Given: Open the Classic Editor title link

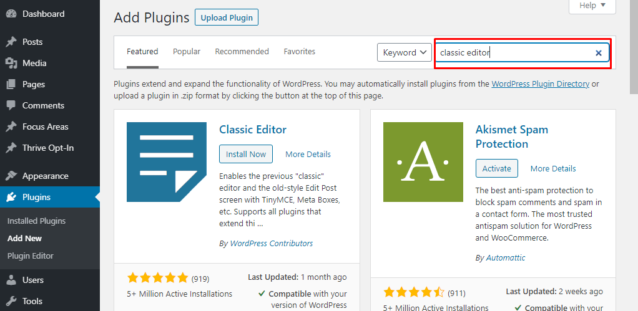Looking at the screenshot, I should pyautogui.click(x=253, y=130).
